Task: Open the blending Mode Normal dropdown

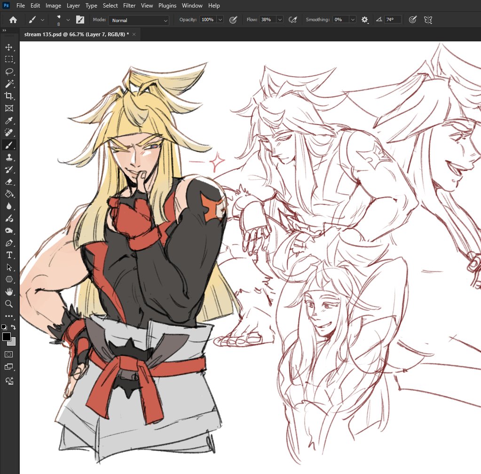Action: click(138, 20)
